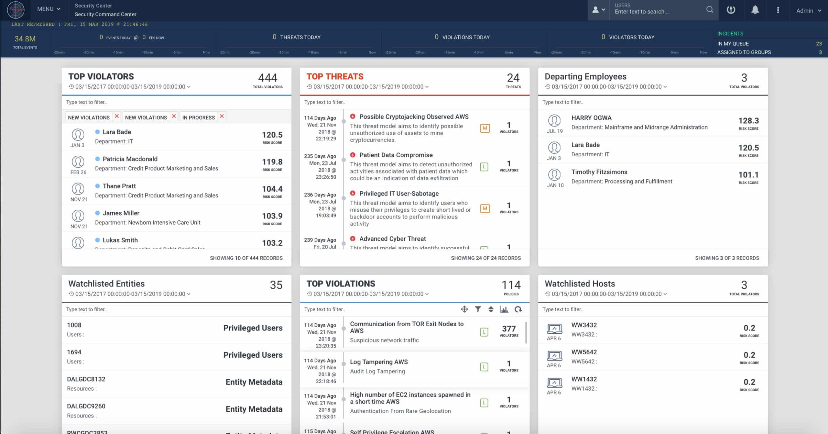
Task: Click the 1008 Privileged Users watchlist row
Action: 177,330
